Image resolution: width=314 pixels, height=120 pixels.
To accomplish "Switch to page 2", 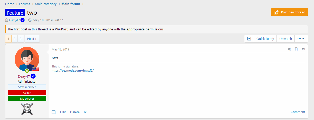I will tap(15, 39).
